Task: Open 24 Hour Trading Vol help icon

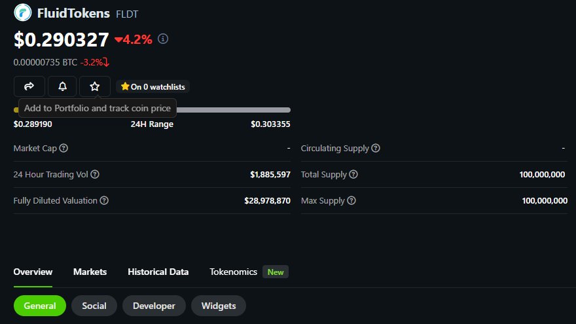Action: 95,174
